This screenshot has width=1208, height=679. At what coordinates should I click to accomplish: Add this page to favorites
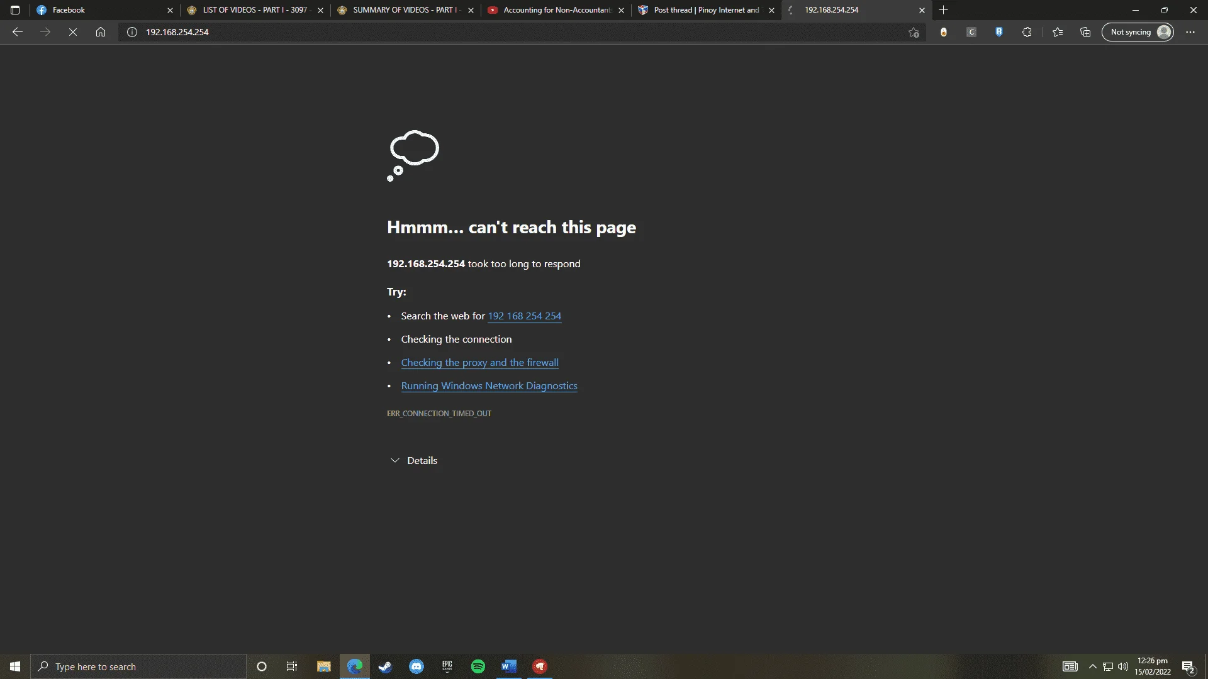tap(914, 32)
